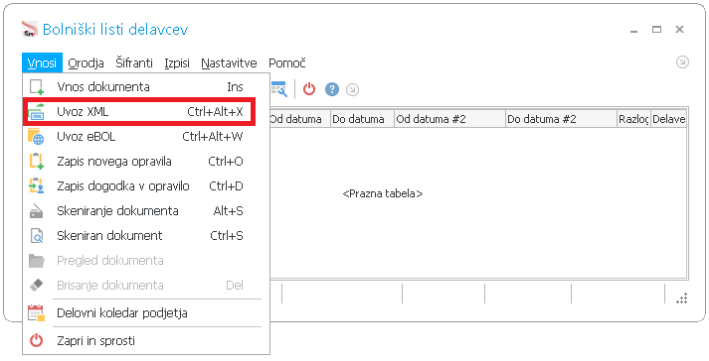Click the eBOL globe folder icon
The image size is (709, 361).
tap(36, 136)
